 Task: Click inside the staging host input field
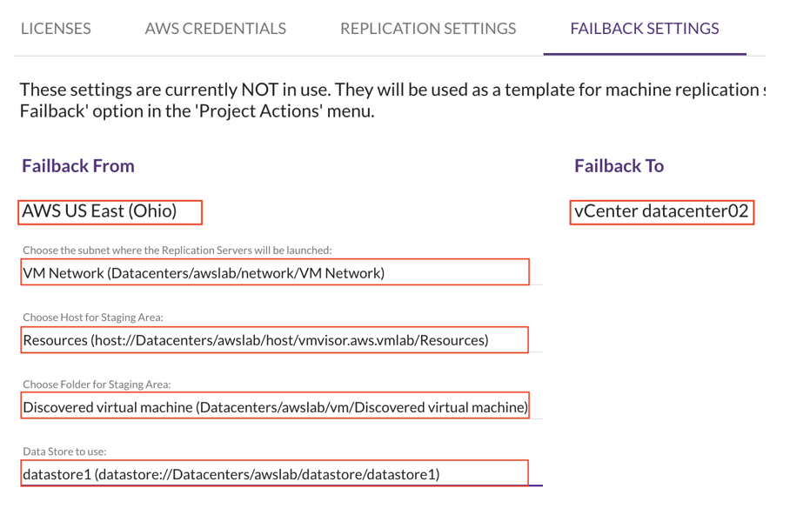coord(275,340)
